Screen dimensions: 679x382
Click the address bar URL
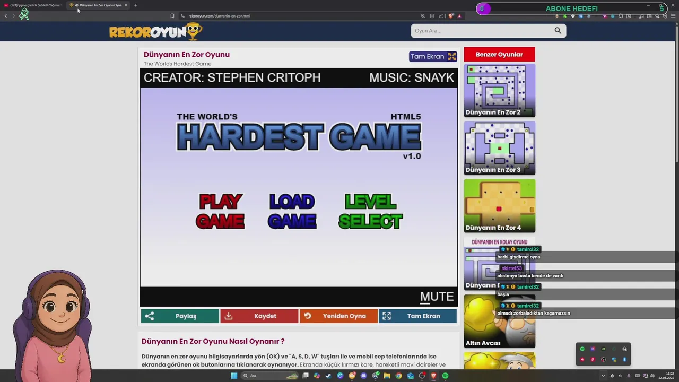[x=219, y=16]
